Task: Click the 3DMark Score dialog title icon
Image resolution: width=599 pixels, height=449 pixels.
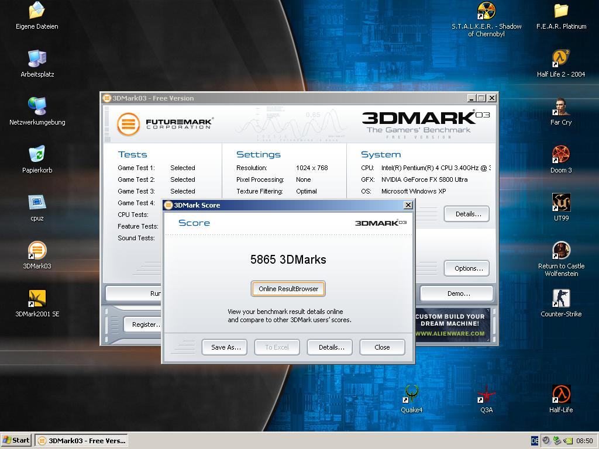Action: click(168, 205)
